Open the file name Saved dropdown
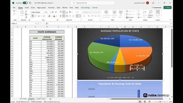 tap(53, 3)
